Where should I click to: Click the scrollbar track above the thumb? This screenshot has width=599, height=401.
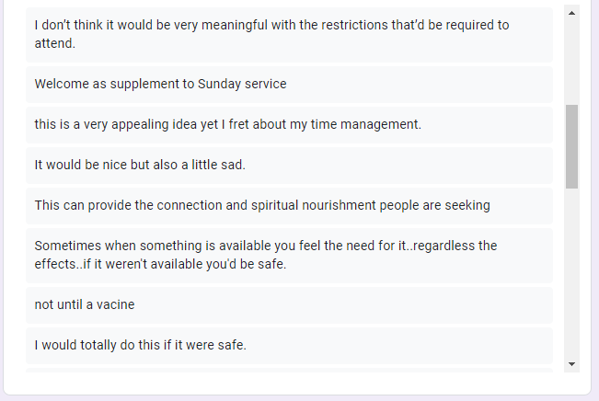click(x=572, y=63)
